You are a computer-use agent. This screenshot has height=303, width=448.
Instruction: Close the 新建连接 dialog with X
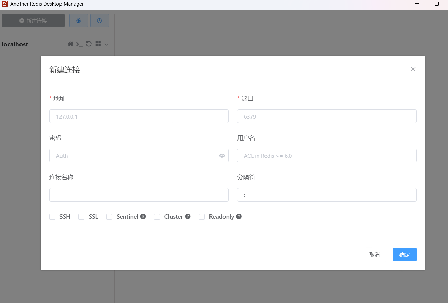click(413, 69)
